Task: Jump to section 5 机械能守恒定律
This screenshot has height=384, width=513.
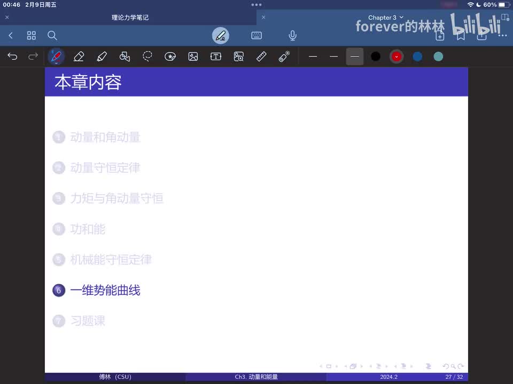Action: pos(111,260)
